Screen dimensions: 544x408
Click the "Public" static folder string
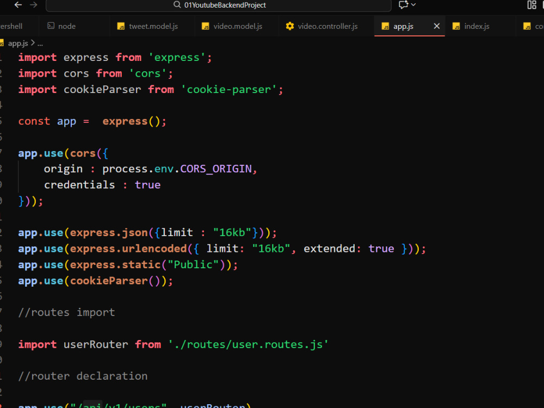pos(193,265)
